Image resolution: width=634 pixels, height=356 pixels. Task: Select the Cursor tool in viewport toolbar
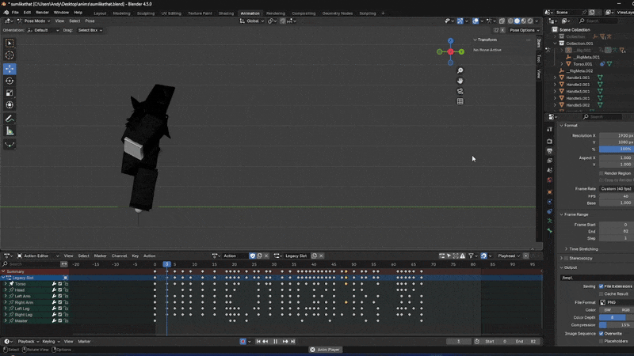point(10,55)
